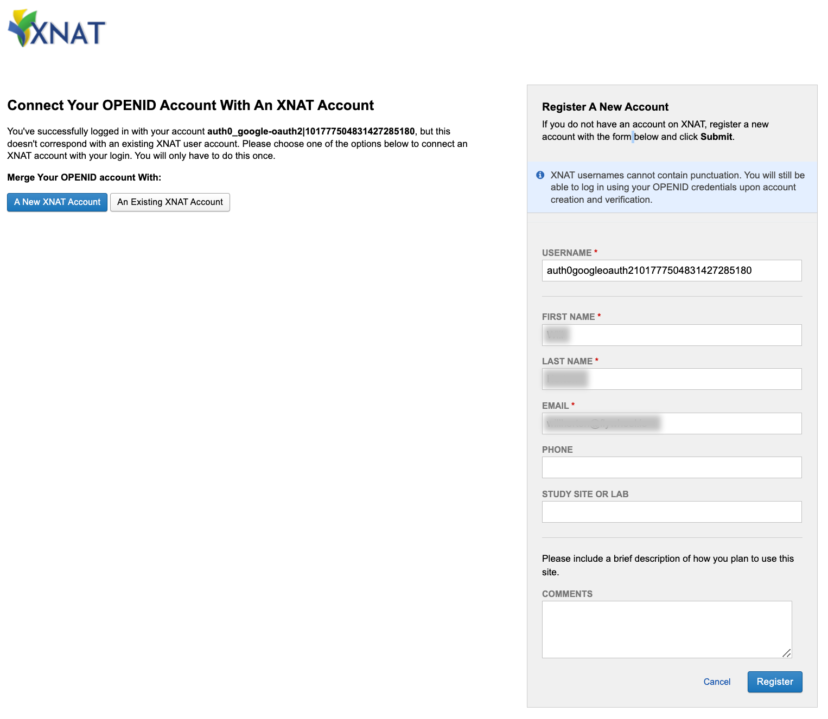
Task: Click the STUDY SITE OR LAB label
Action: (585, 494)
